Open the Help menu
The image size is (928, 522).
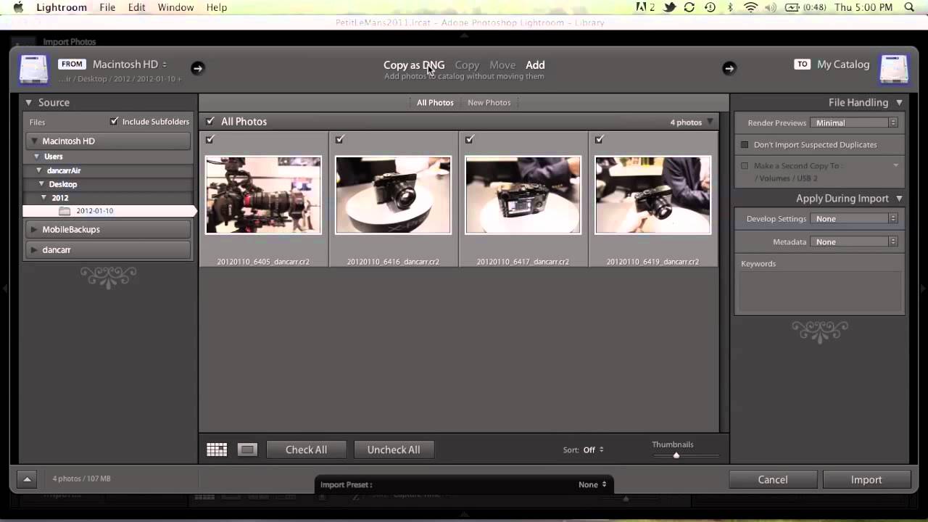(217, 7)
